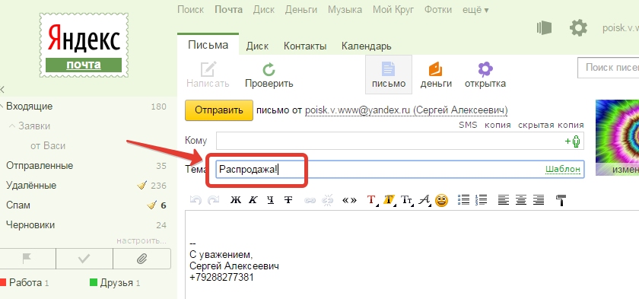Apply italic К formatting
639x299 pixels.
(x=253, y=200)
